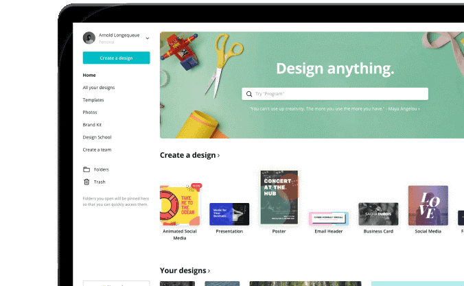The height and width of the screenshot is (286, 464).
Task: Click the Business Card label text
Action: (378, 231)
